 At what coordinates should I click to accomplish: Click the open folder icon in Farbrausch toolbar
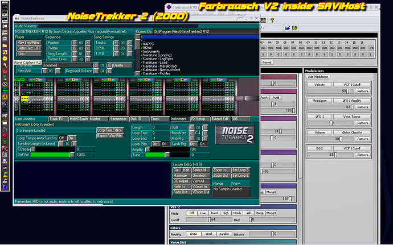click(x=287, y=28)
